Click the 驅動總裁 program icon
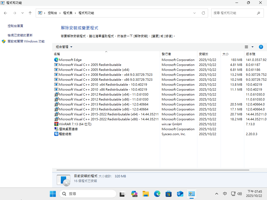The height and width of the screenshot is (200, 267). (56, 134)
